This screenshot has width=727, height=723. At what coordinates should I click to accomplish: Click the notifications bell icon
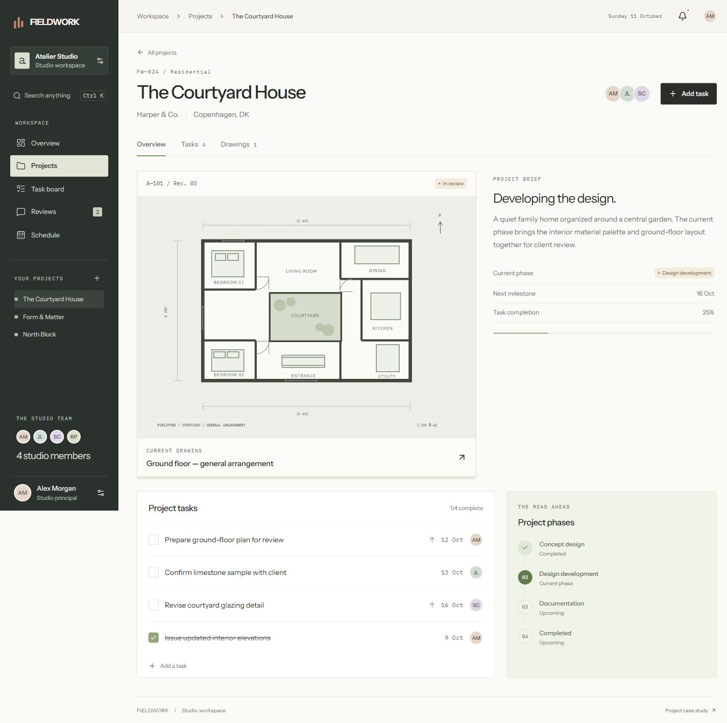click(x=683, y=16)
